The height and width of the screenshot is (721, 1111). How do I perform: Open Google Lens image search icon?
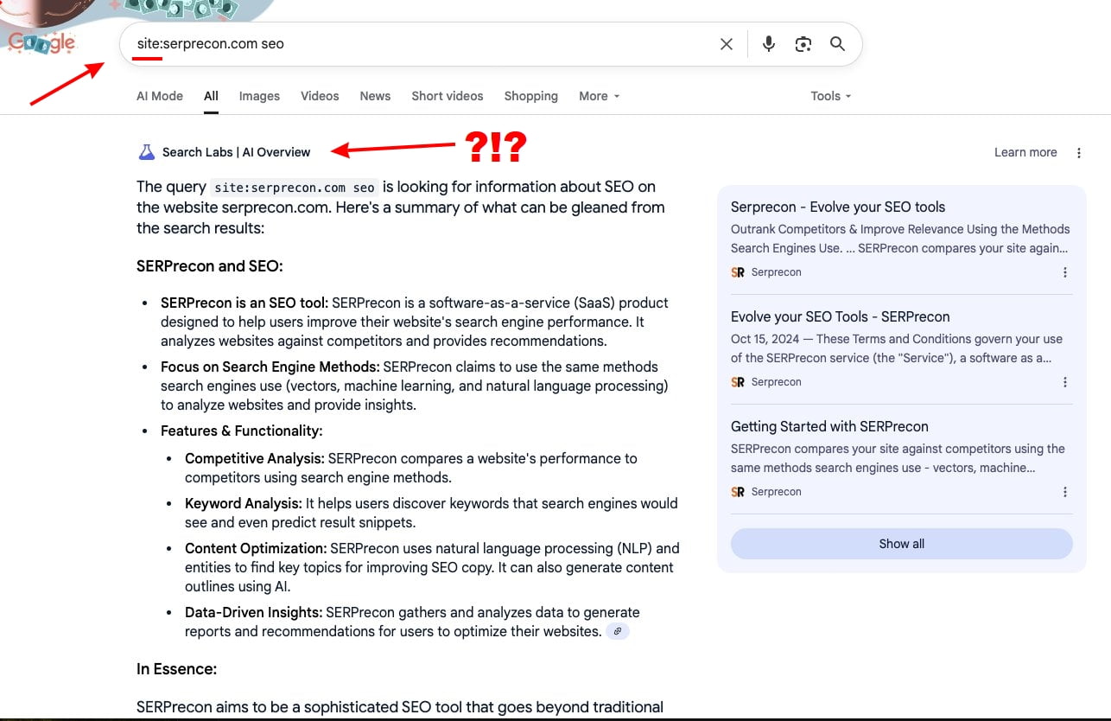coord(803,44)
